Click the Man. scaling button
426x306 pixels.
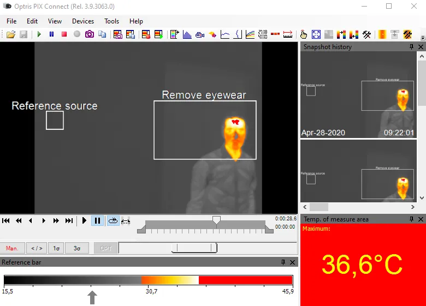click(x=12, y=248)
